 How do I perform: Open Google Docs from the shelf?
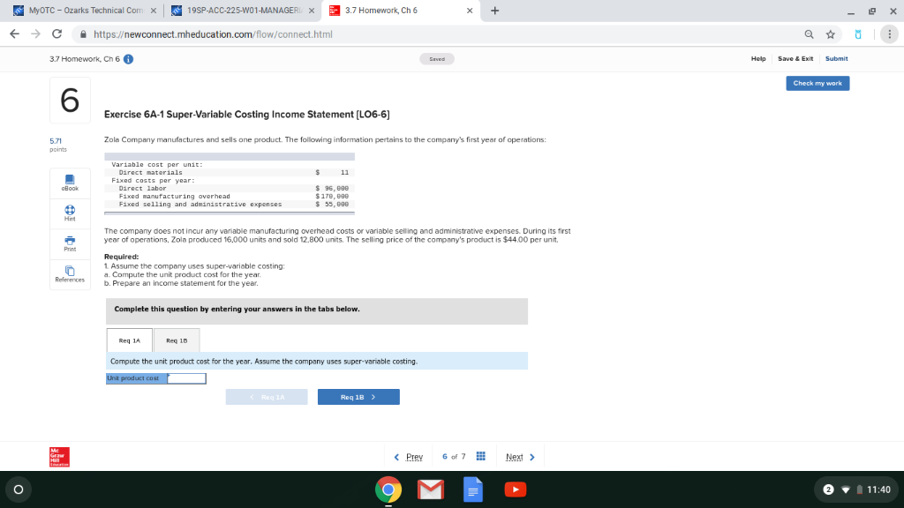click(x=473, y=489)
